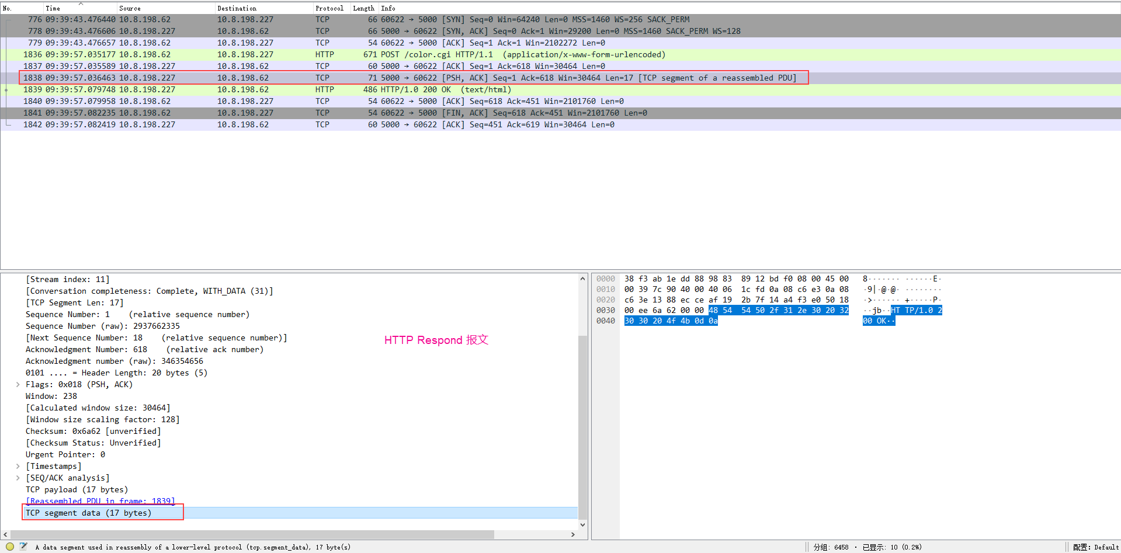Screen dimensions: 1121x553
Task: Sort packet list by the Time column
Action: [80, 8]
